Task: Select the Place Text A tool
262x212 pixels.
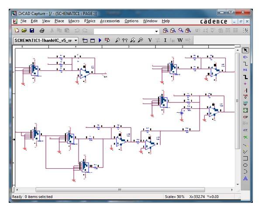Action: point(245,178)
